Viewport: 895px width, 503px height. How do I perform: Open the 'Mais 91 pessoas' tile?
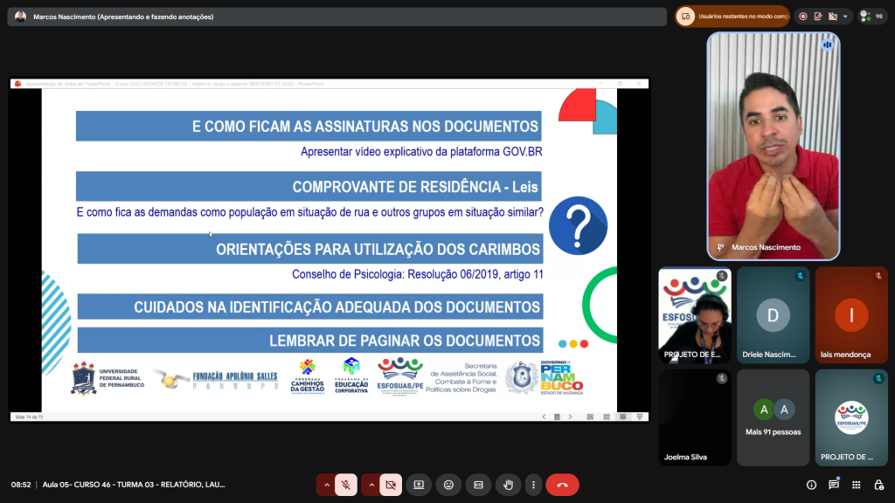pos(773,417)
